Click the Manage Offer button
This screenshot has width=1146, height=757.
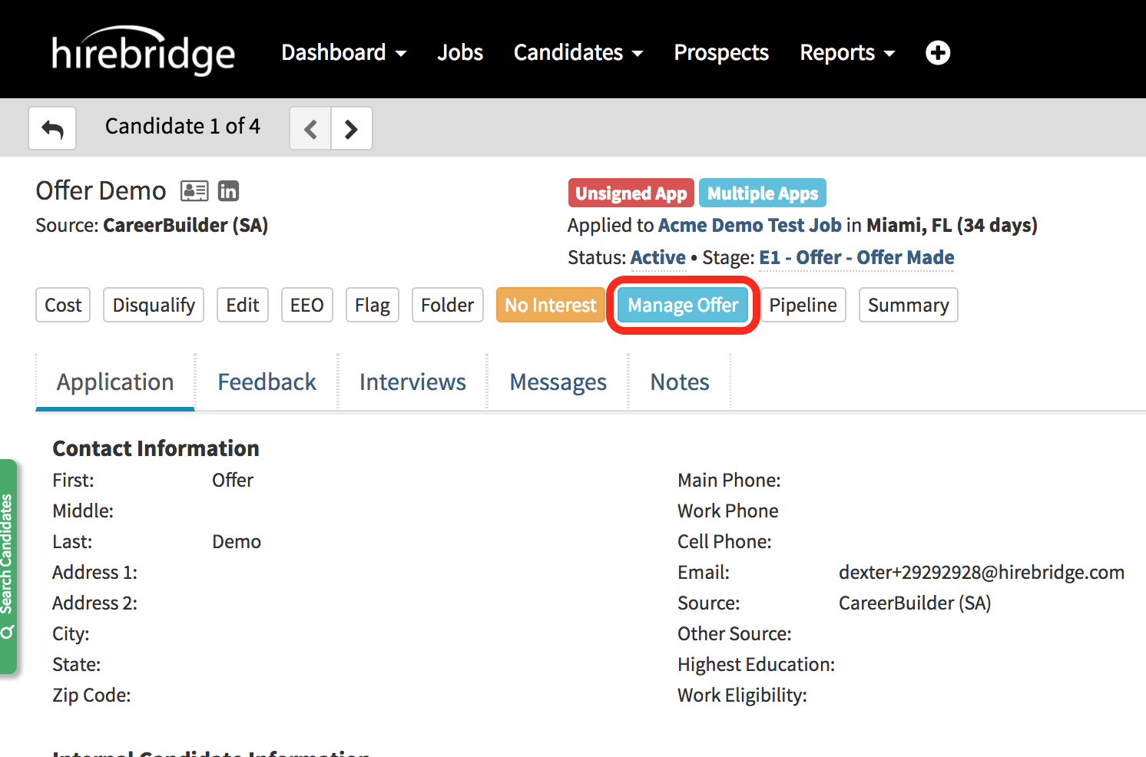683,305
